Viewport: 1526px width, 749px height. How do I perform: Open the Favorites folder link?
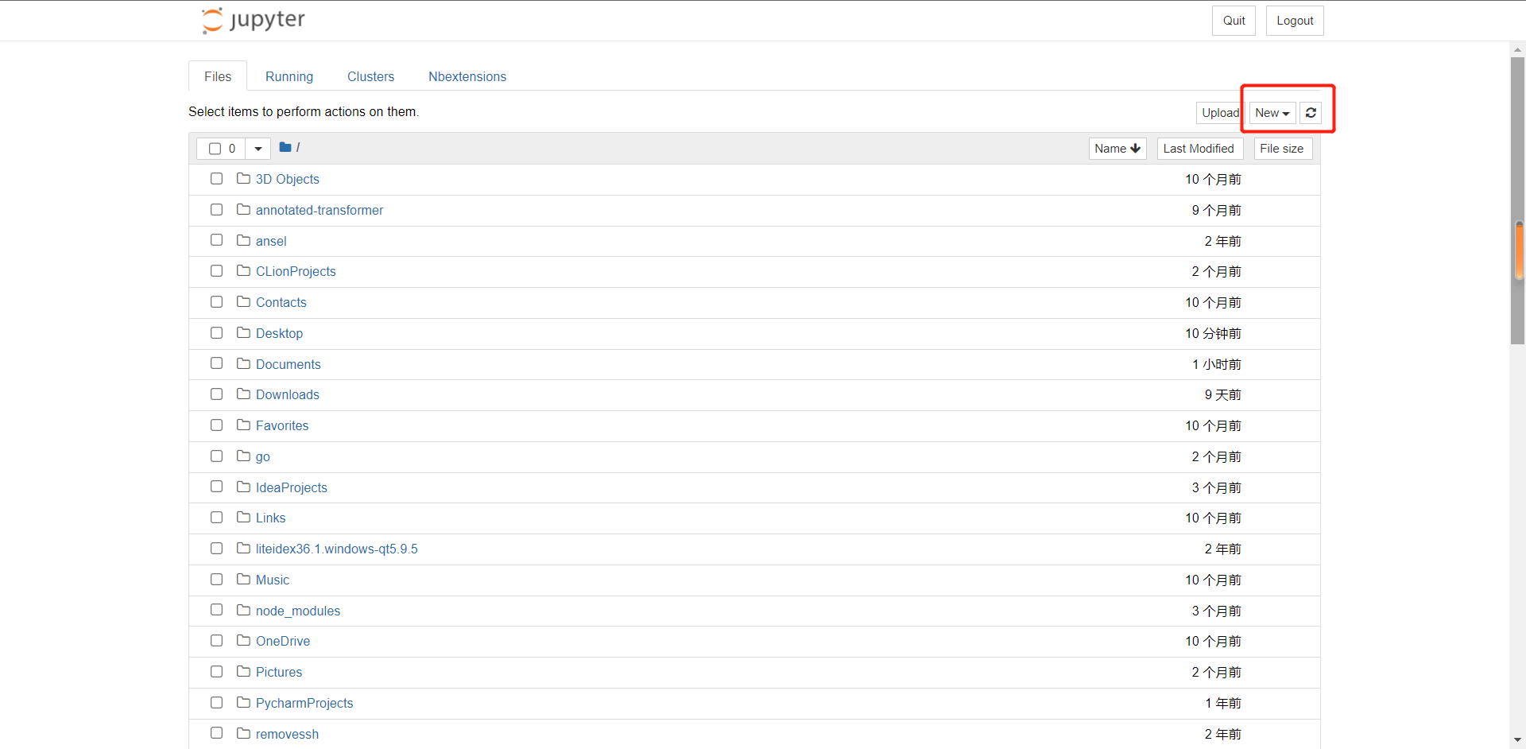(282, 425)
